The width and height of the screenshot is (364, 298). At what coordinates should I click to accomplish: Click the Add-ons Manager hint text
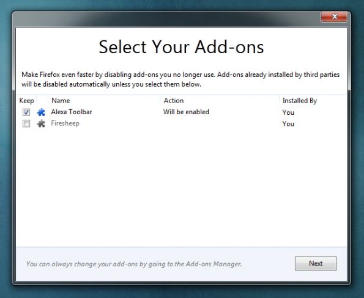point(134,264)
